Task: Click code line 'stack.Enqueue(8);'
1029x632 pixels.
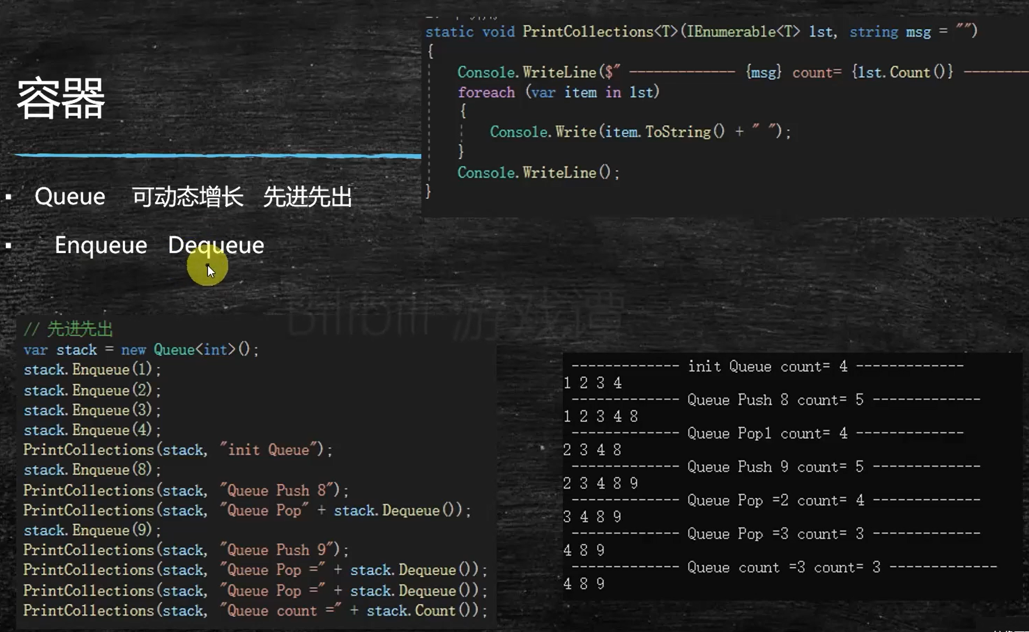Action: click(92, 470)
